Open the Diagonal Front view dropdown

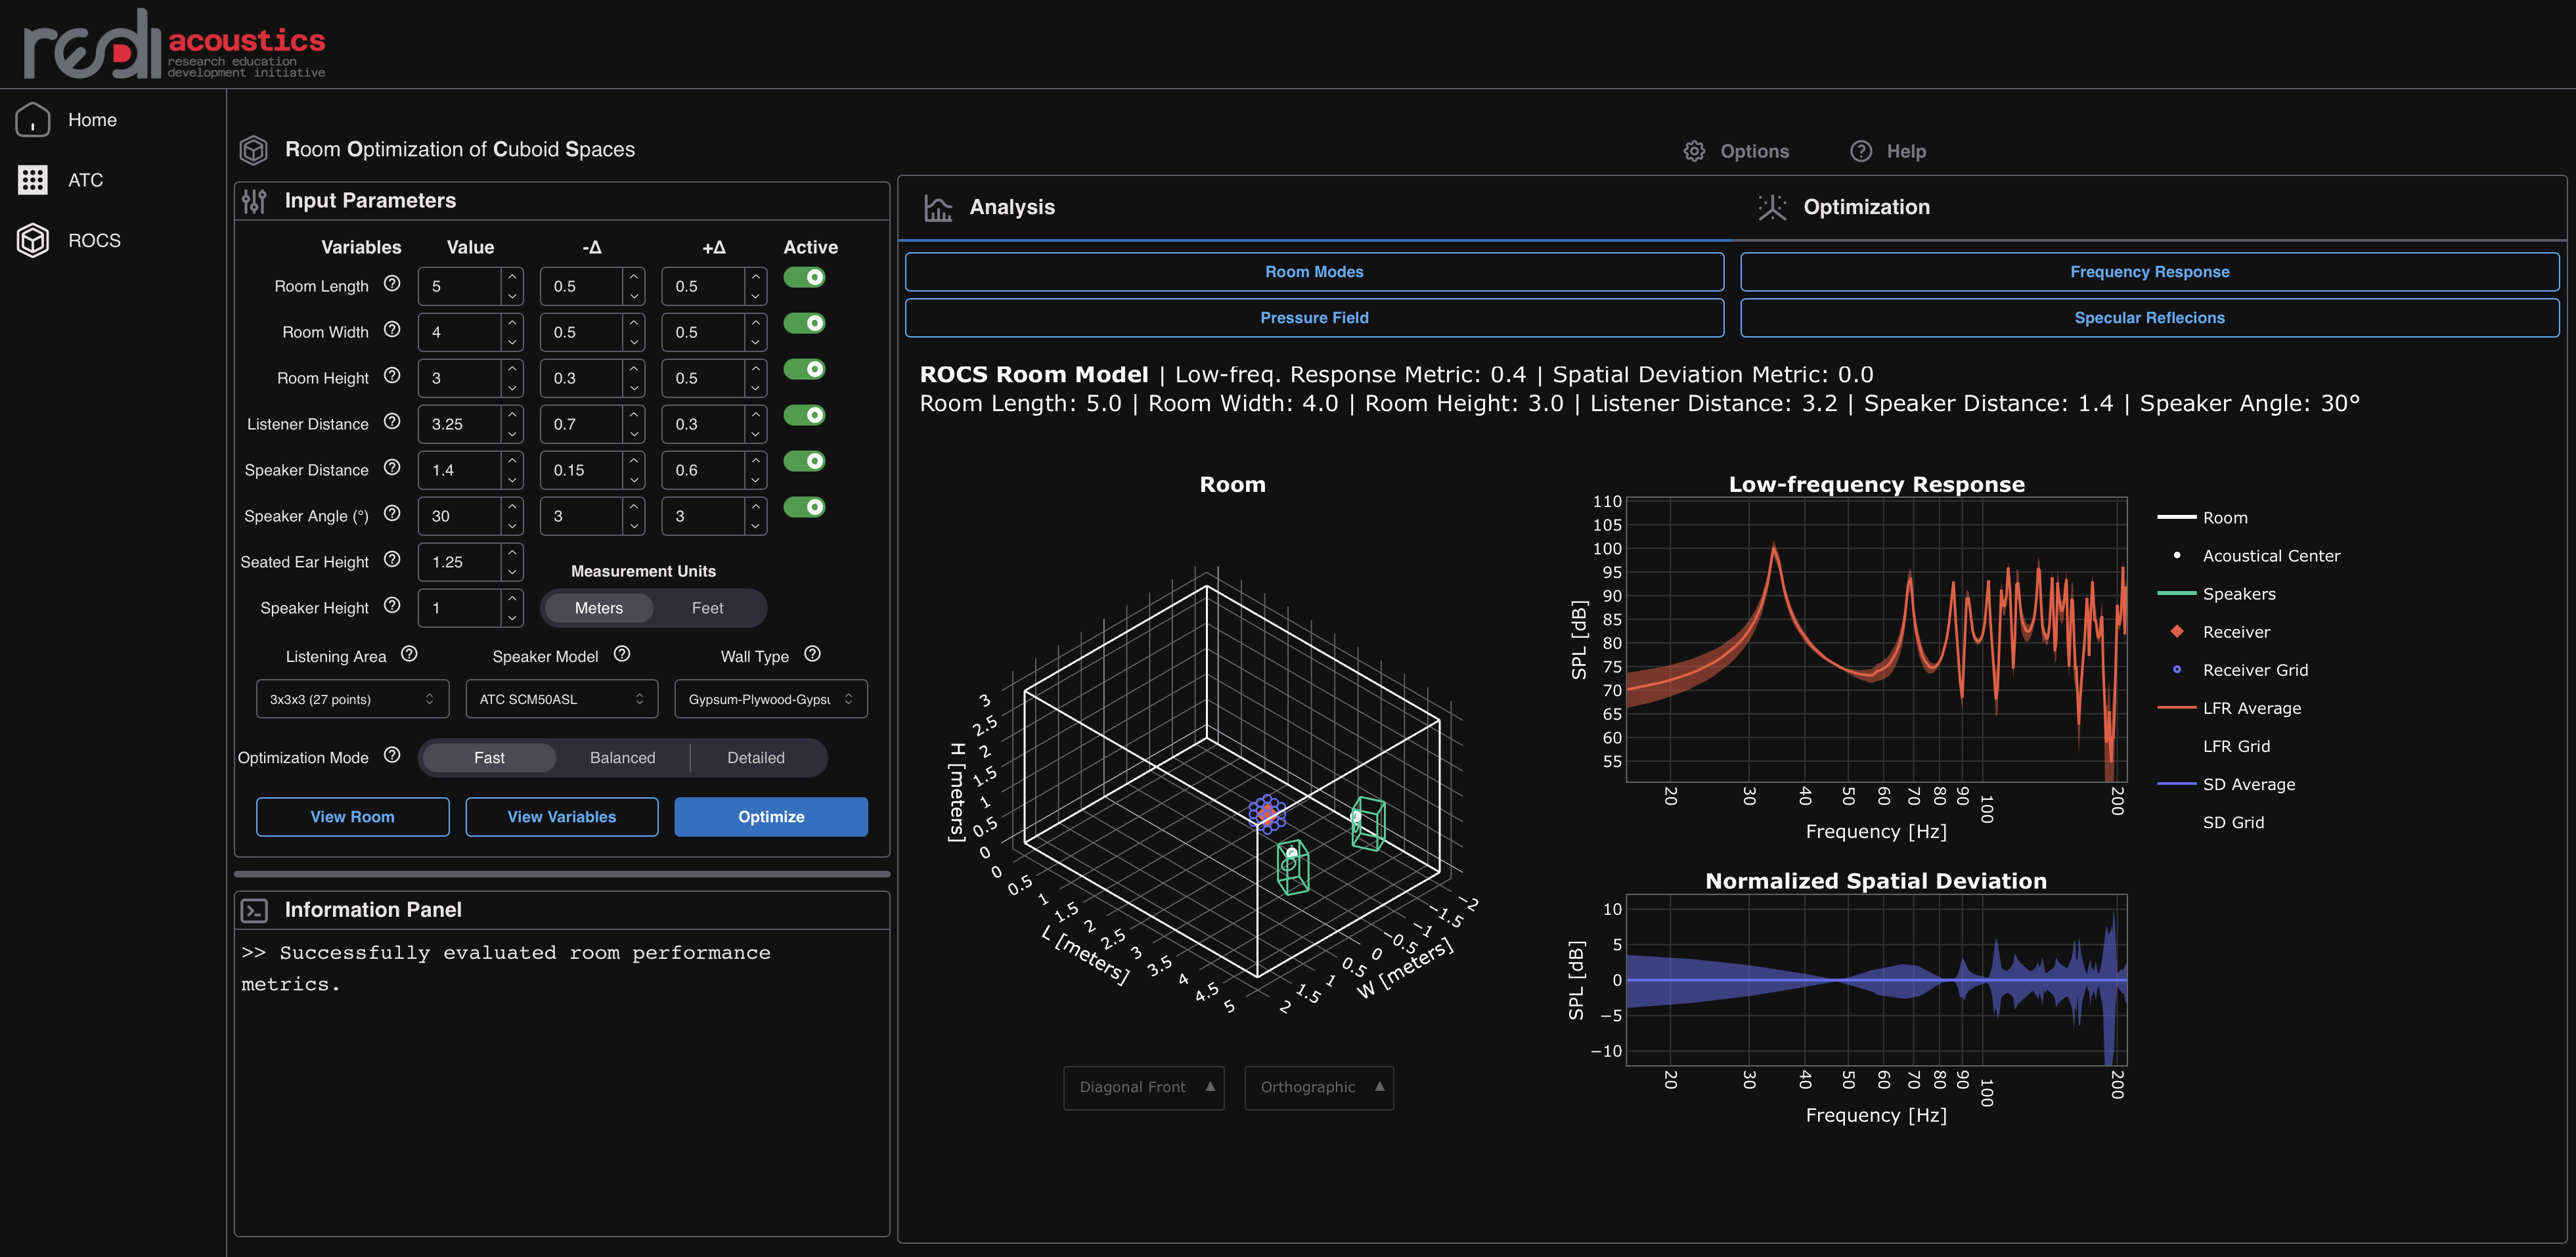(1143, 1087)
